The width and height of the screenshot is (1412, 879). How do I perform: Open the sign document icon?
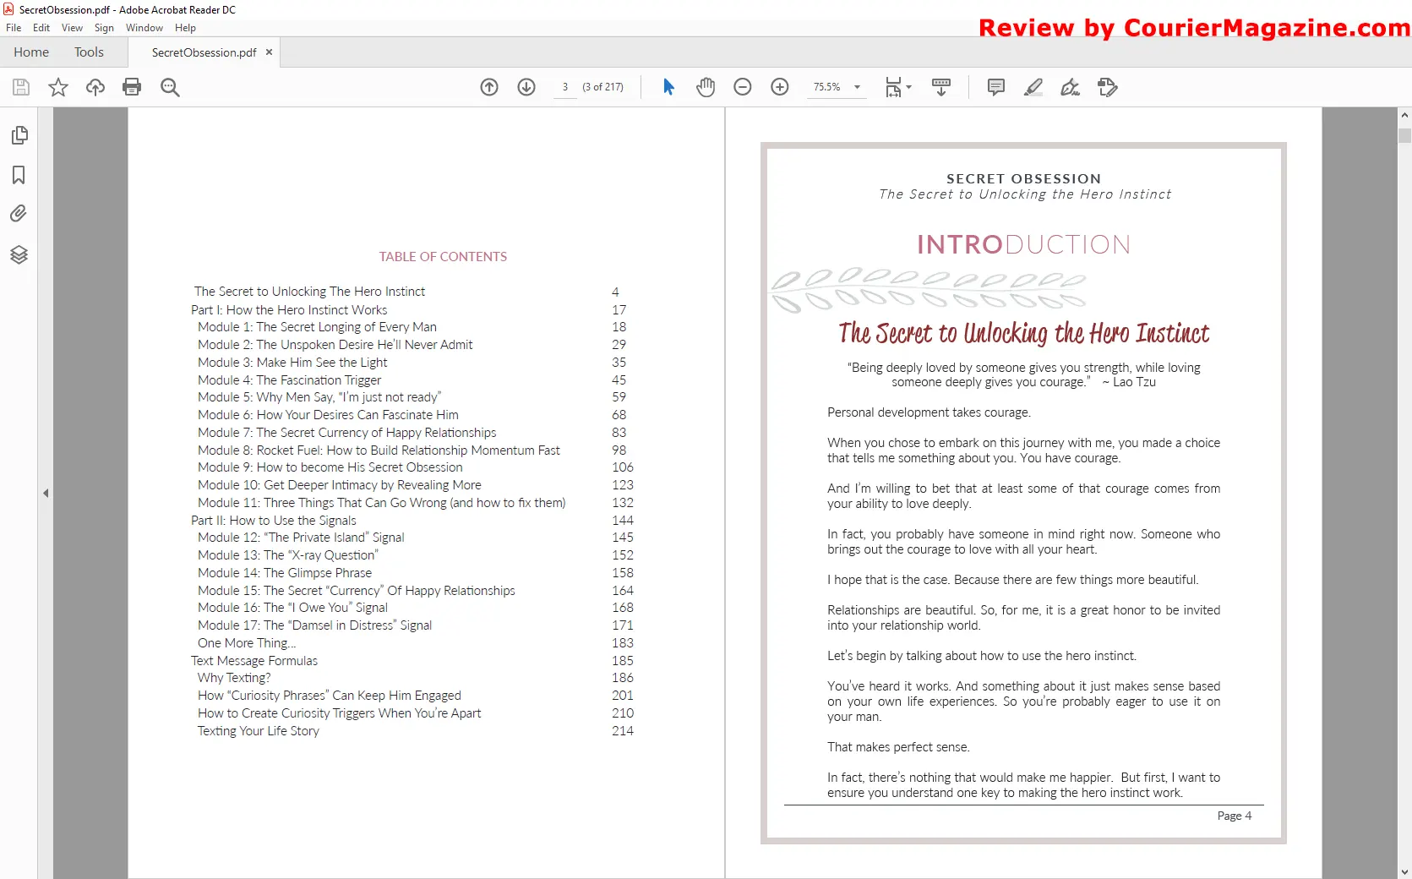(x=1071, y=87)
